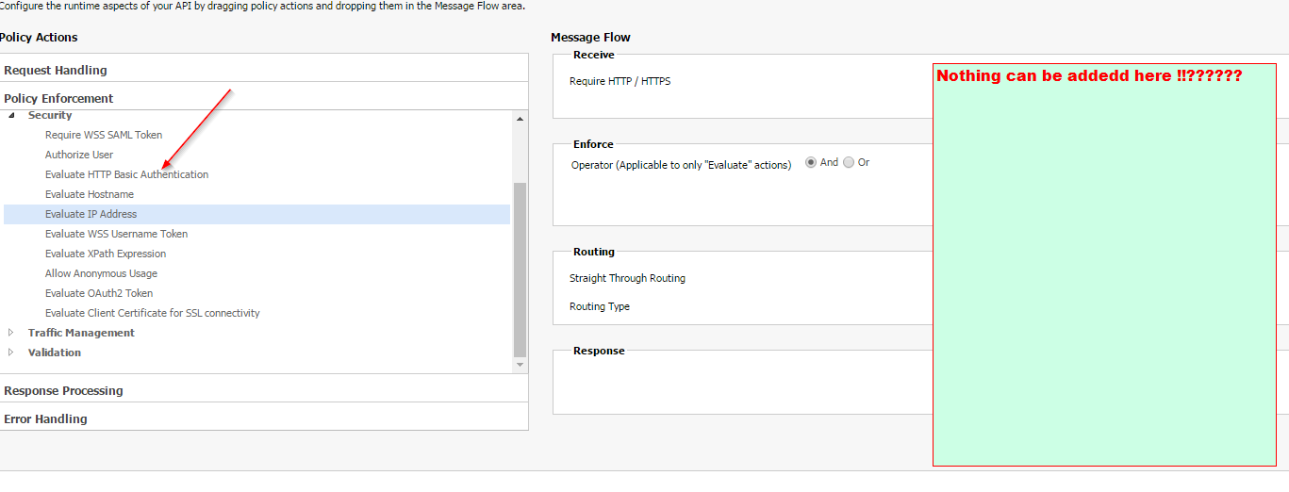
Task: Click the policy list scrollbar up arrow
Action: pos(520,118)
